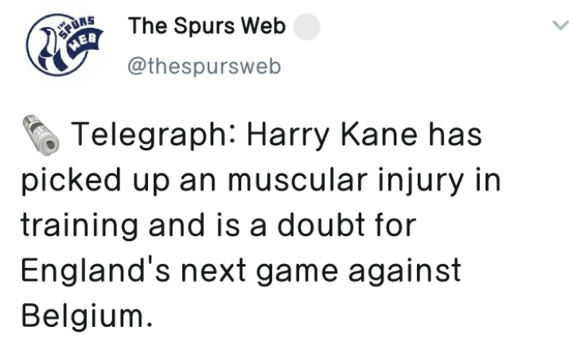
Task: Visit the @thespursweb handle link
Action: tap(204, 67)
